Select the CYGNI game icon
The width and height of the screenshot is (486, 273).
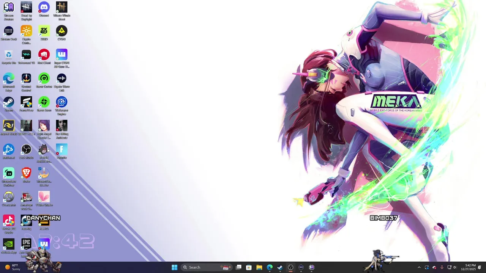click(x=62, y=33)
